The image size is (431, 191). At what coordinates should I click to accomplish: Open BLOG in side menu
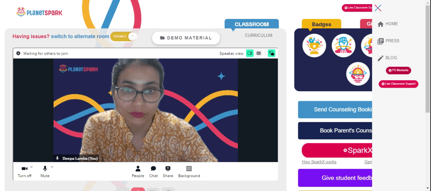[387, 58]
